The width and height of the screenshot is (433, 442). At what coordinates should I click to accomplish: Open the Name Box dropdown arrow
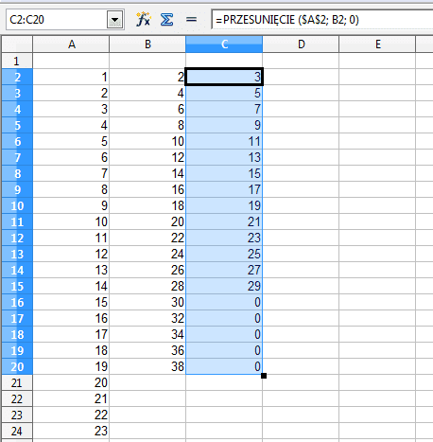tap(114, 20)
